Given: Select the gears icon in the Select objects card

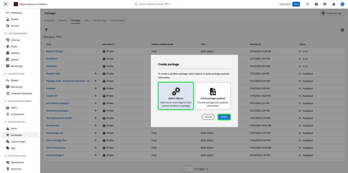Looking at the screenshot, I should pyautogui.click(x=176, y=91).
